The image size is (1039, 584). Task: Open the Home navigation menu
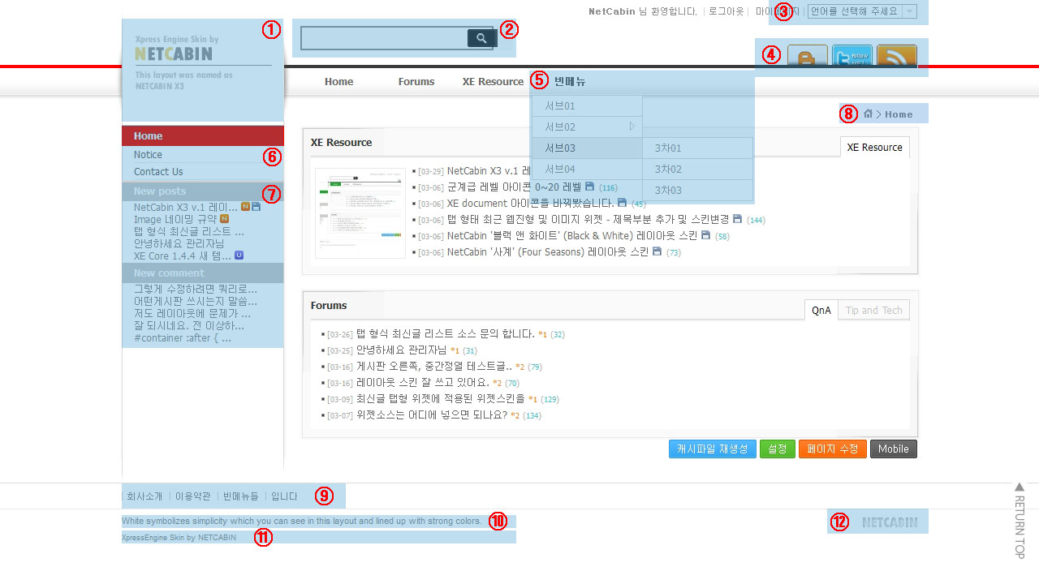pyautogui.click(x=338, y=81)
